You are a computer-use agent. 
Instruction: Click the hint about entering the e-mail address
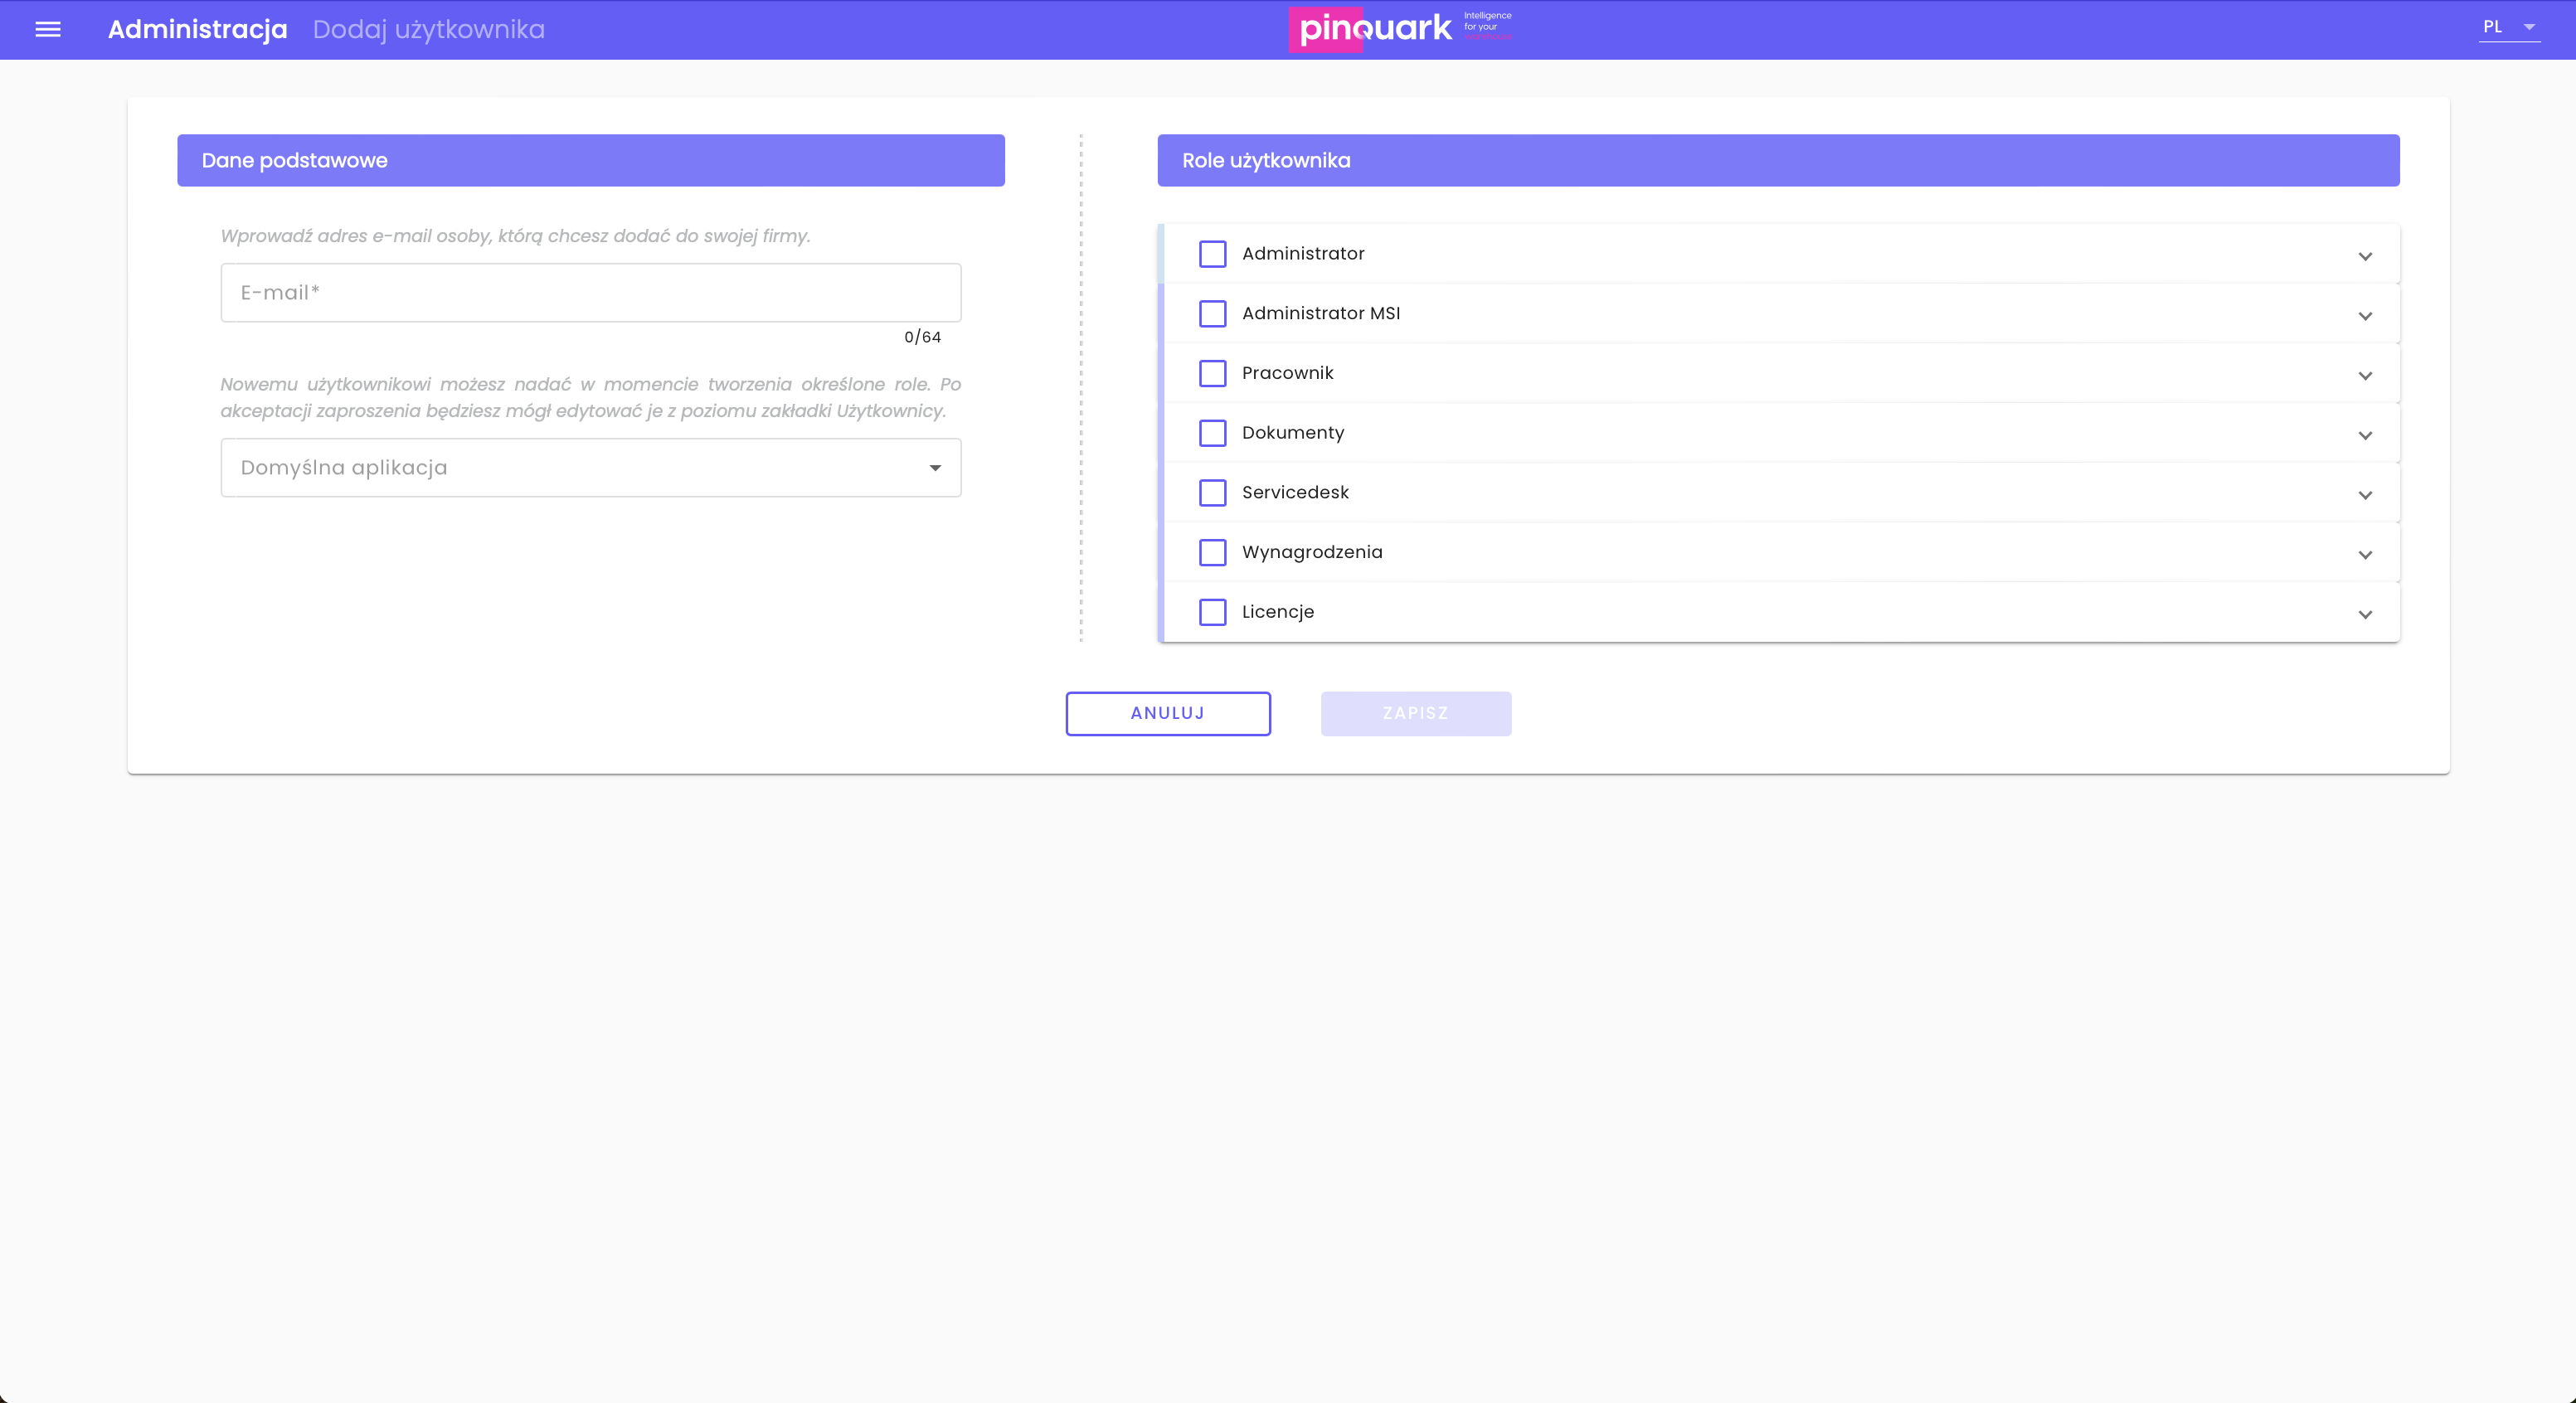coord(515,236)
